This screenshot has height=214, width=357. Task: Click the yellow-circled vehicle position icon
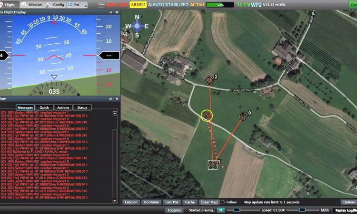(x=207, y=115)
